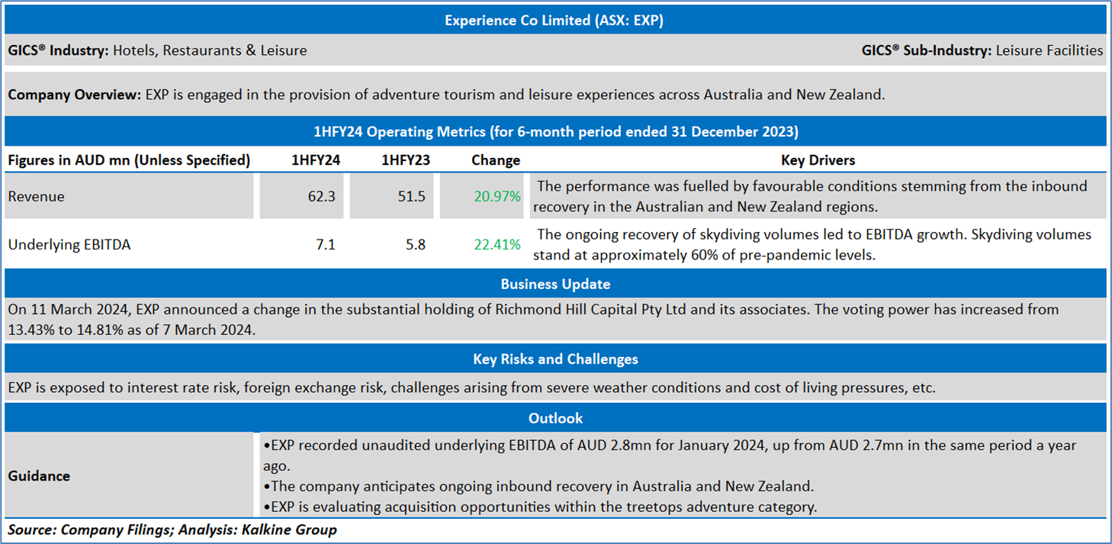Click the Experience Co Limited title header
This screenshot has width=1112, height=544.
(x=554, y=21)
